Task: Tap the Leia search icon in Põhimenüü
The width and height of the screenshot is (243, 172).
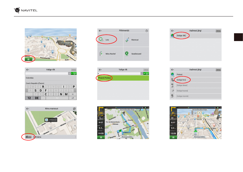Action: click(x=101, y=40)
